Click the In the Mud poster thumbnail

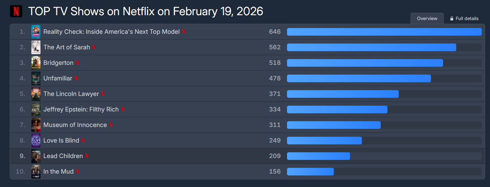point(36,171)
